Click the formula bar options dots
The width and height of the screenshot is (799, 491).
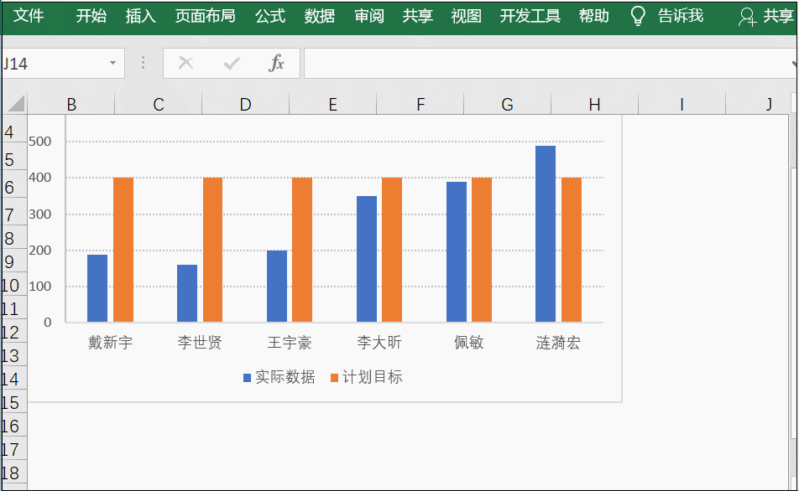pos(144,63)
